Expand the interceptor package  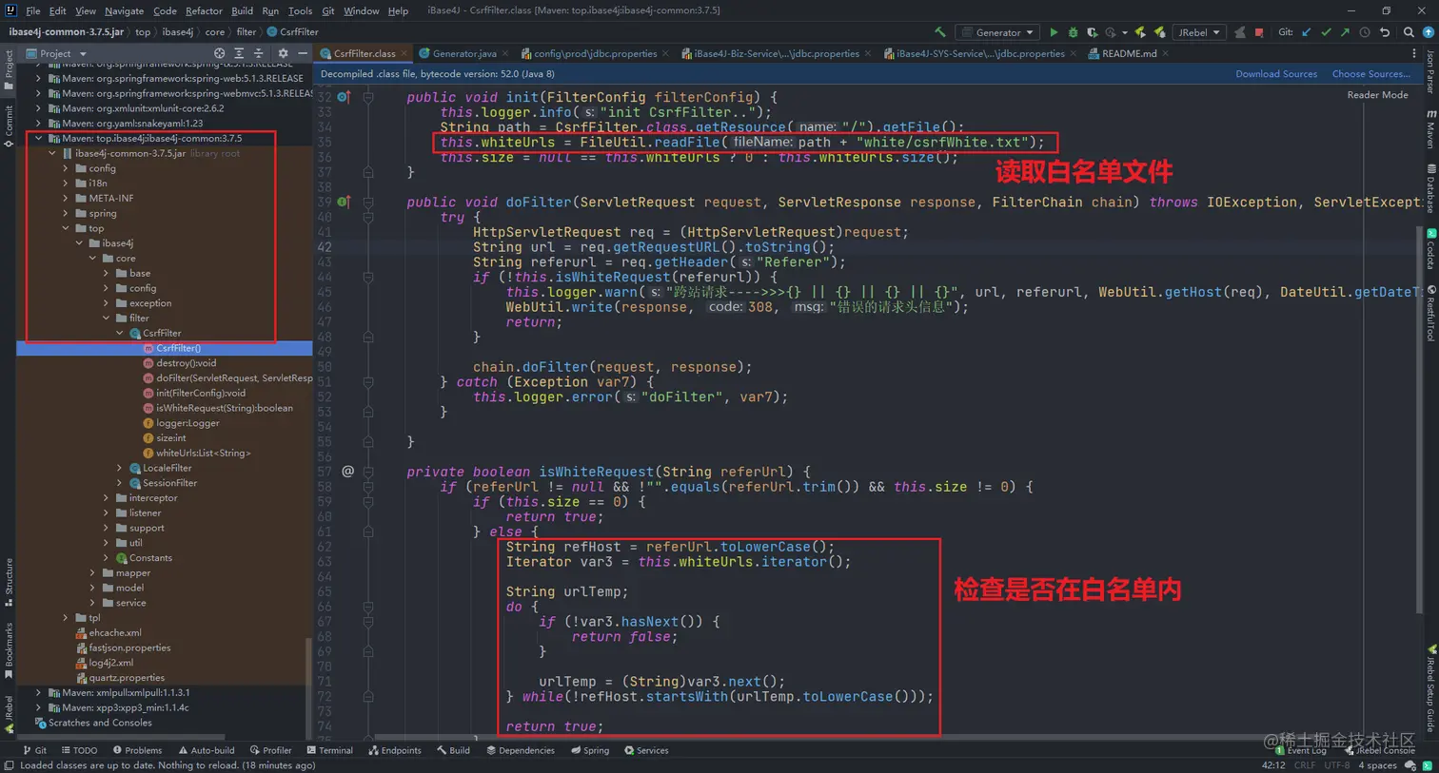click(x=106, y=498)
